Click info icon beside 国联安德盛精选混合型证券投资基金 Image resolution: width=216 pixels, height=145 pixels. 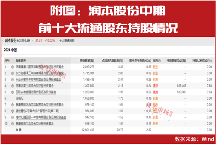pos(13,92)
